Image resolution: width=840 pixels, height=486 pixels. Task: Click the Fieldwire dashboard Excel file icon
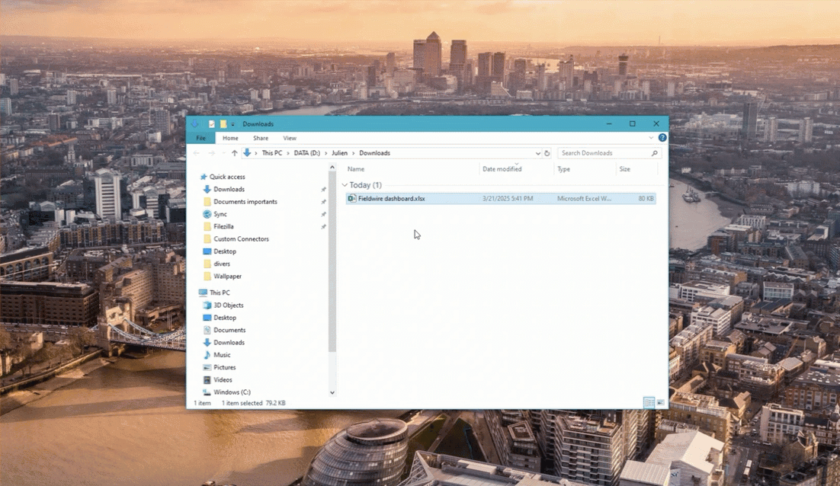[x=351, y=199]
